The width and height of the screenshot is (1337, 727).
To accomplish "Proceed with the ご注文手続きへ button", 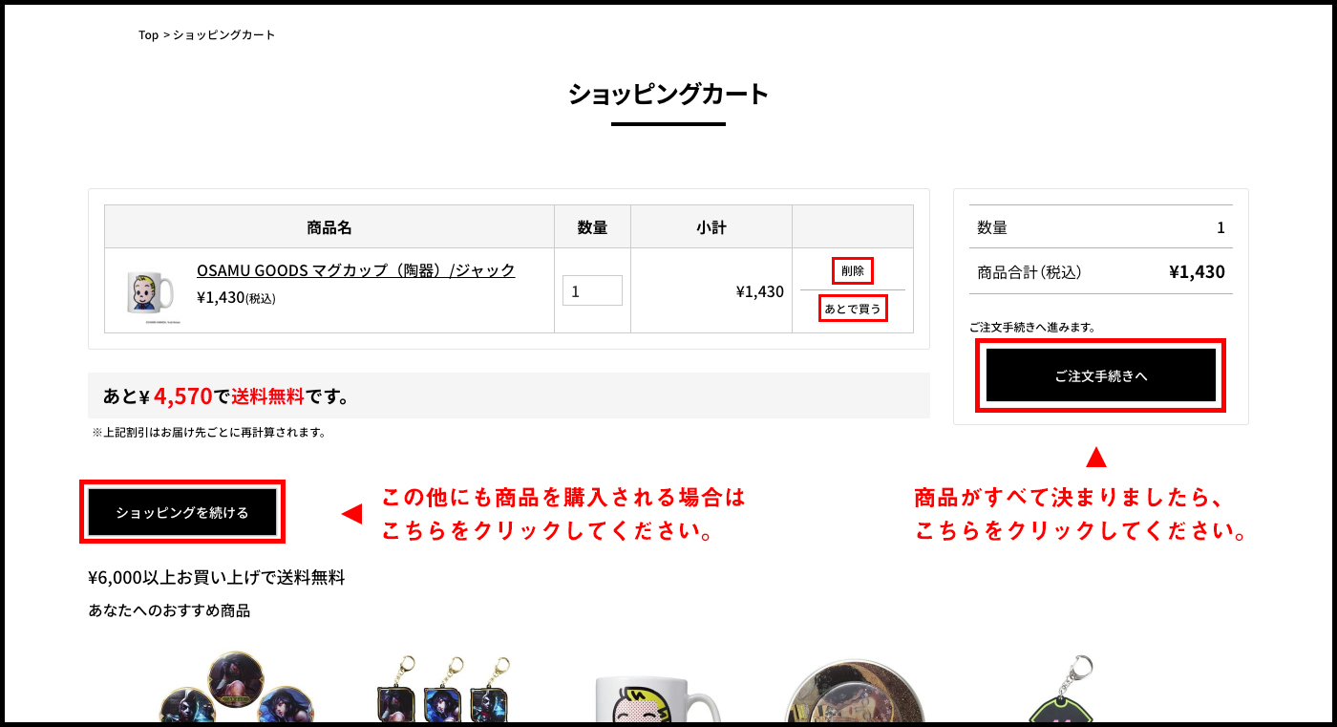I will 1100,375.
